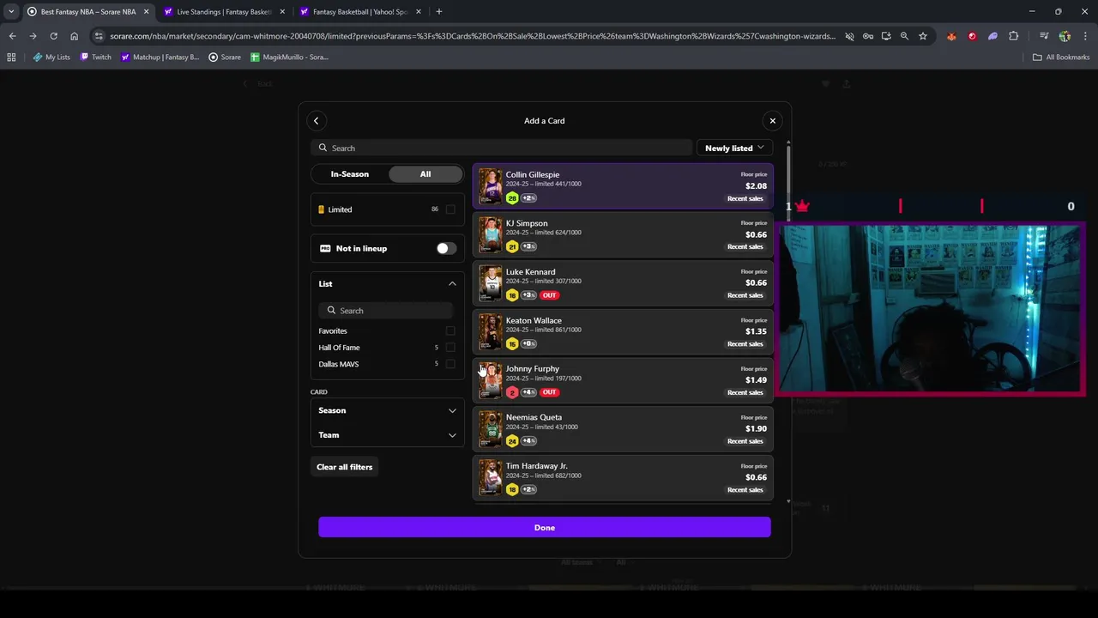Switch to the Yahoo Fantasy Basketball tab
This screenshot has height=618, width=1098.
[x=360, y=12]
